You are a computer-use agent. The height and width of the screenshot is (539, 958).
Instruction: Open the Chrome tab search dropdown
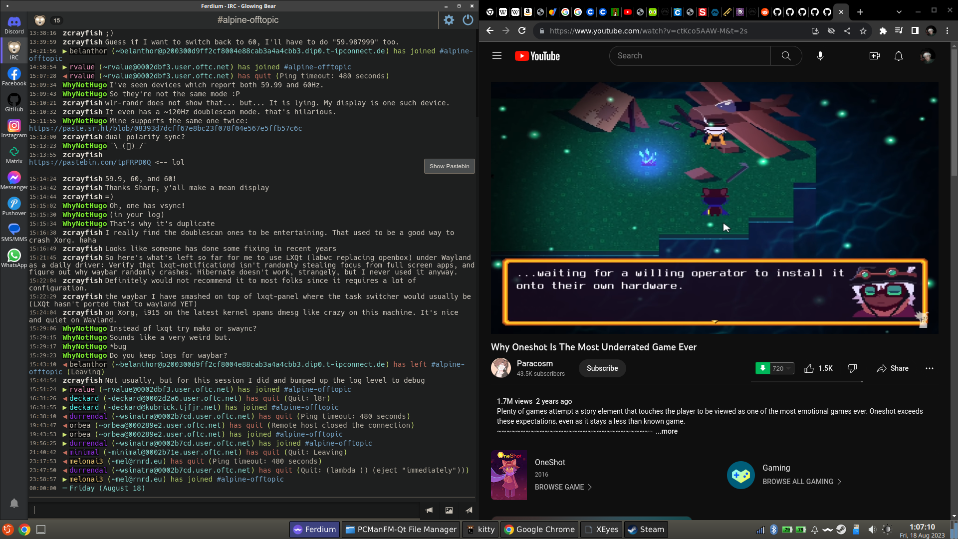[899, 12]
